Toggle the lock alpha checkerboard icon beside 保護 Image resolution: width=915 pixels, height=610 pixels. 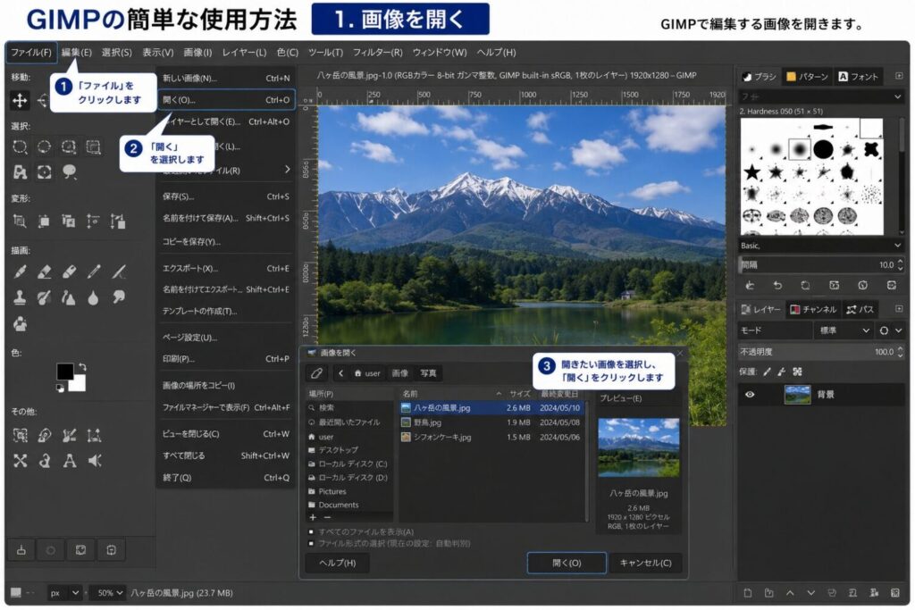click(797, 372)
